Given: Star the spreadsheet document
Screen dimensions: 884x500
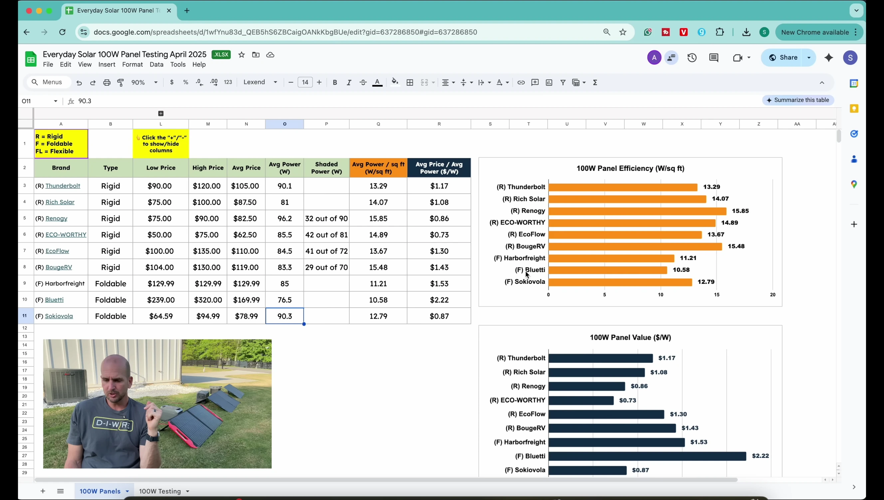Looking at the screenshot, I should click(241, 54).
